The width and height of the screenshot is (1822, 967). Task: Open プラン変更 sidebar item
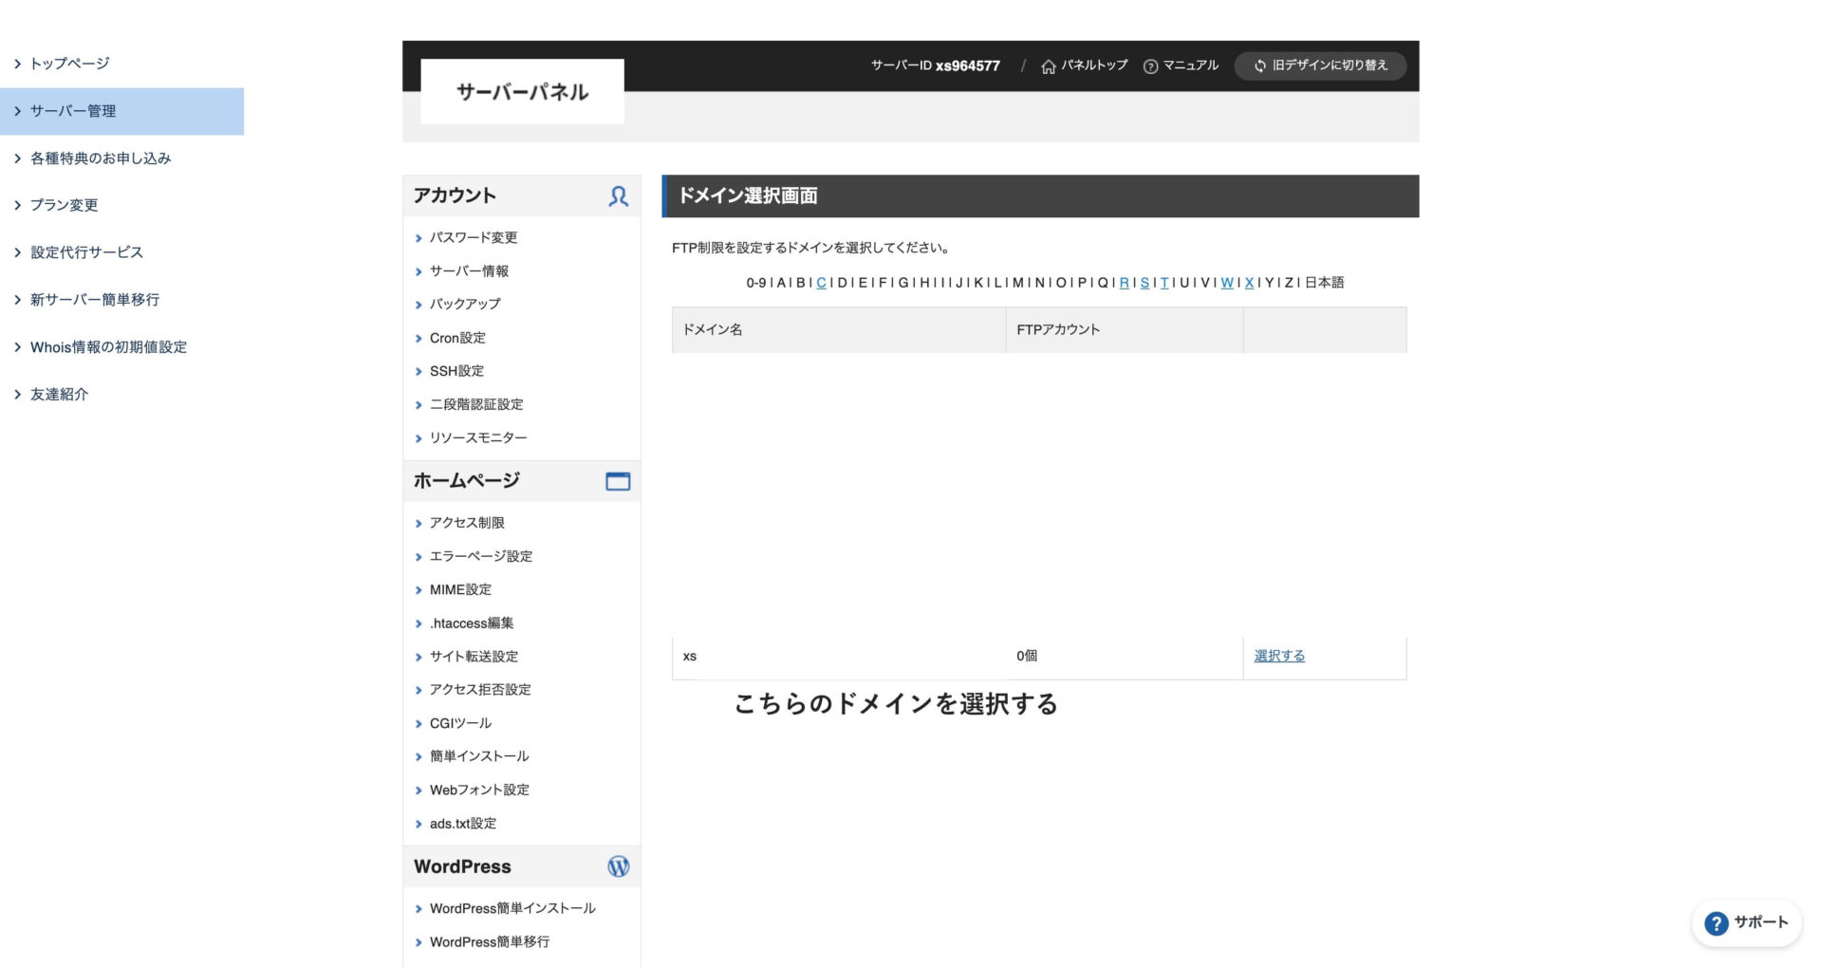tap(64, 205)
